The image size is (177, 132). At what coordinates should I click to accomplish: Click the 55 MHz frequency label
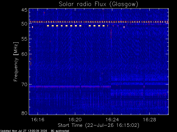click(24, 39)
